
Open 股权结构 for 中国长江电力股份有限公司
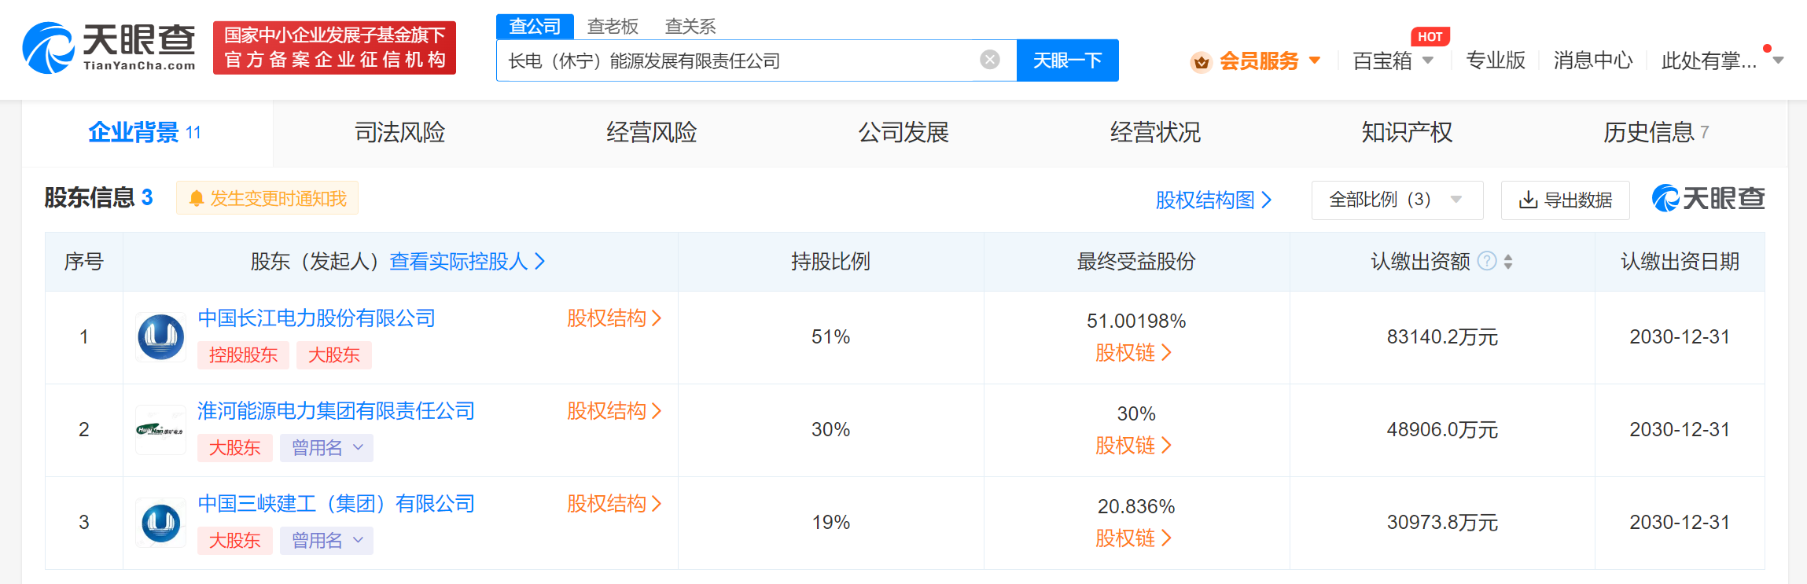tap(614, 318)
